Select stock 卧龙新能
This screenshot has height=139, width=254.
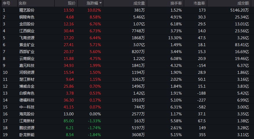(x=27, y=135)
